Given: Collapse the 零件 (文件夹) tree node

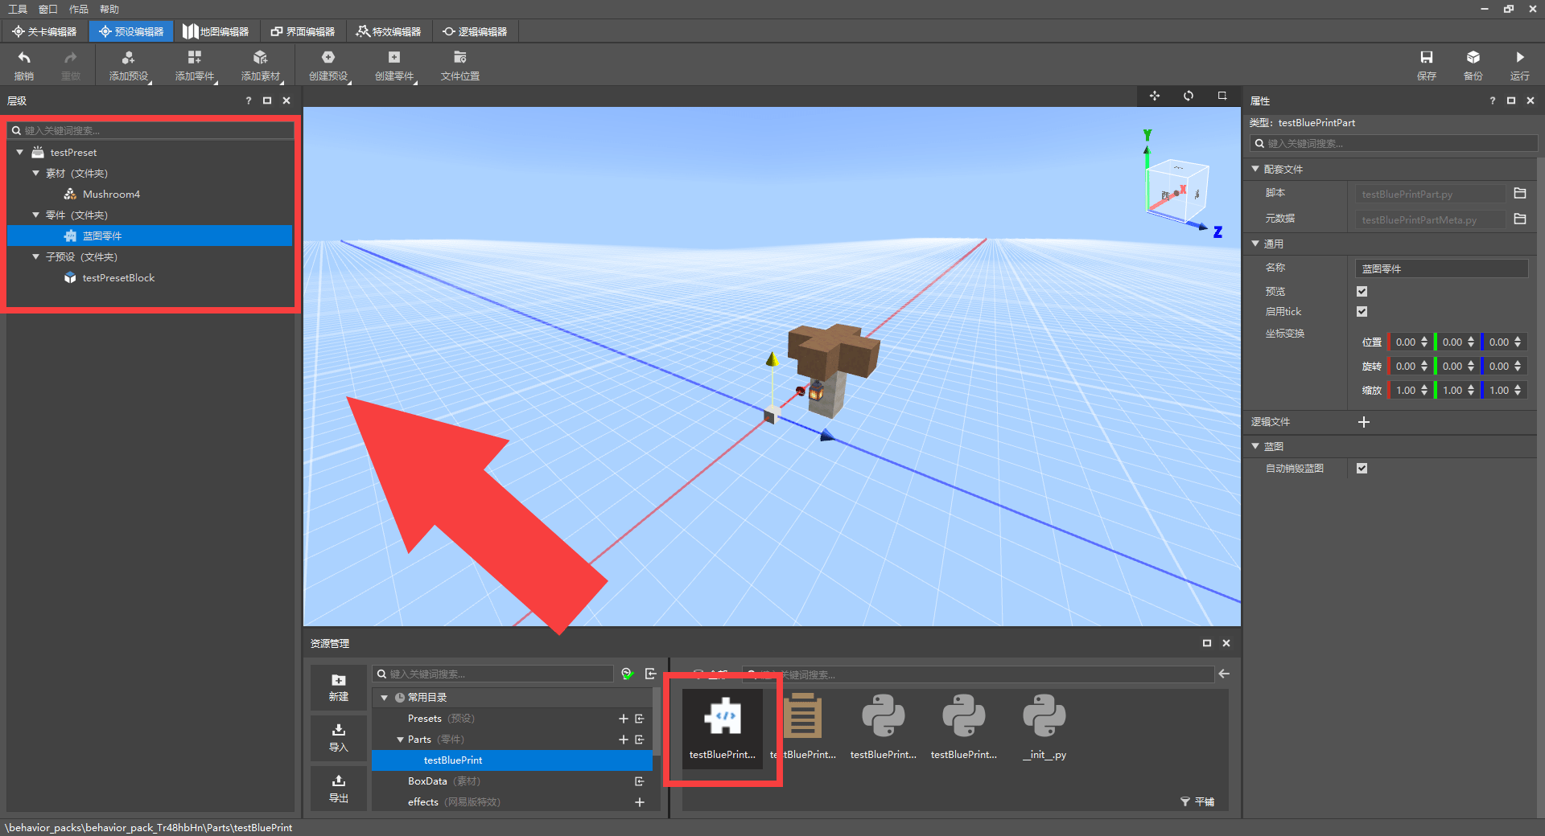Looking at the screenshot, I should pos(35,215).
